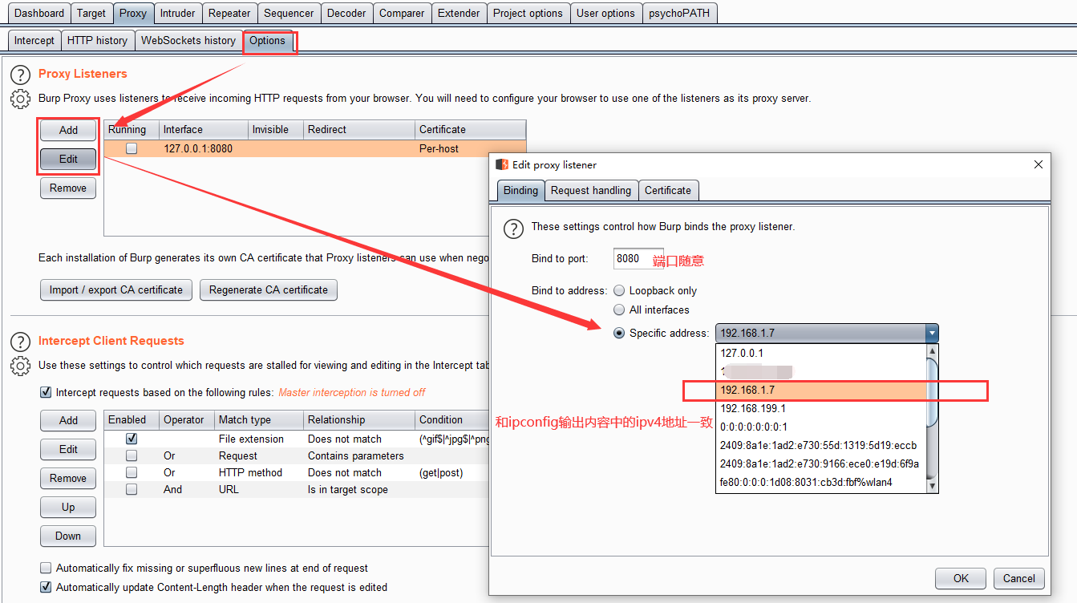Click Regenerate CA certificate button
1077x603 pixels.
point(269,289)
